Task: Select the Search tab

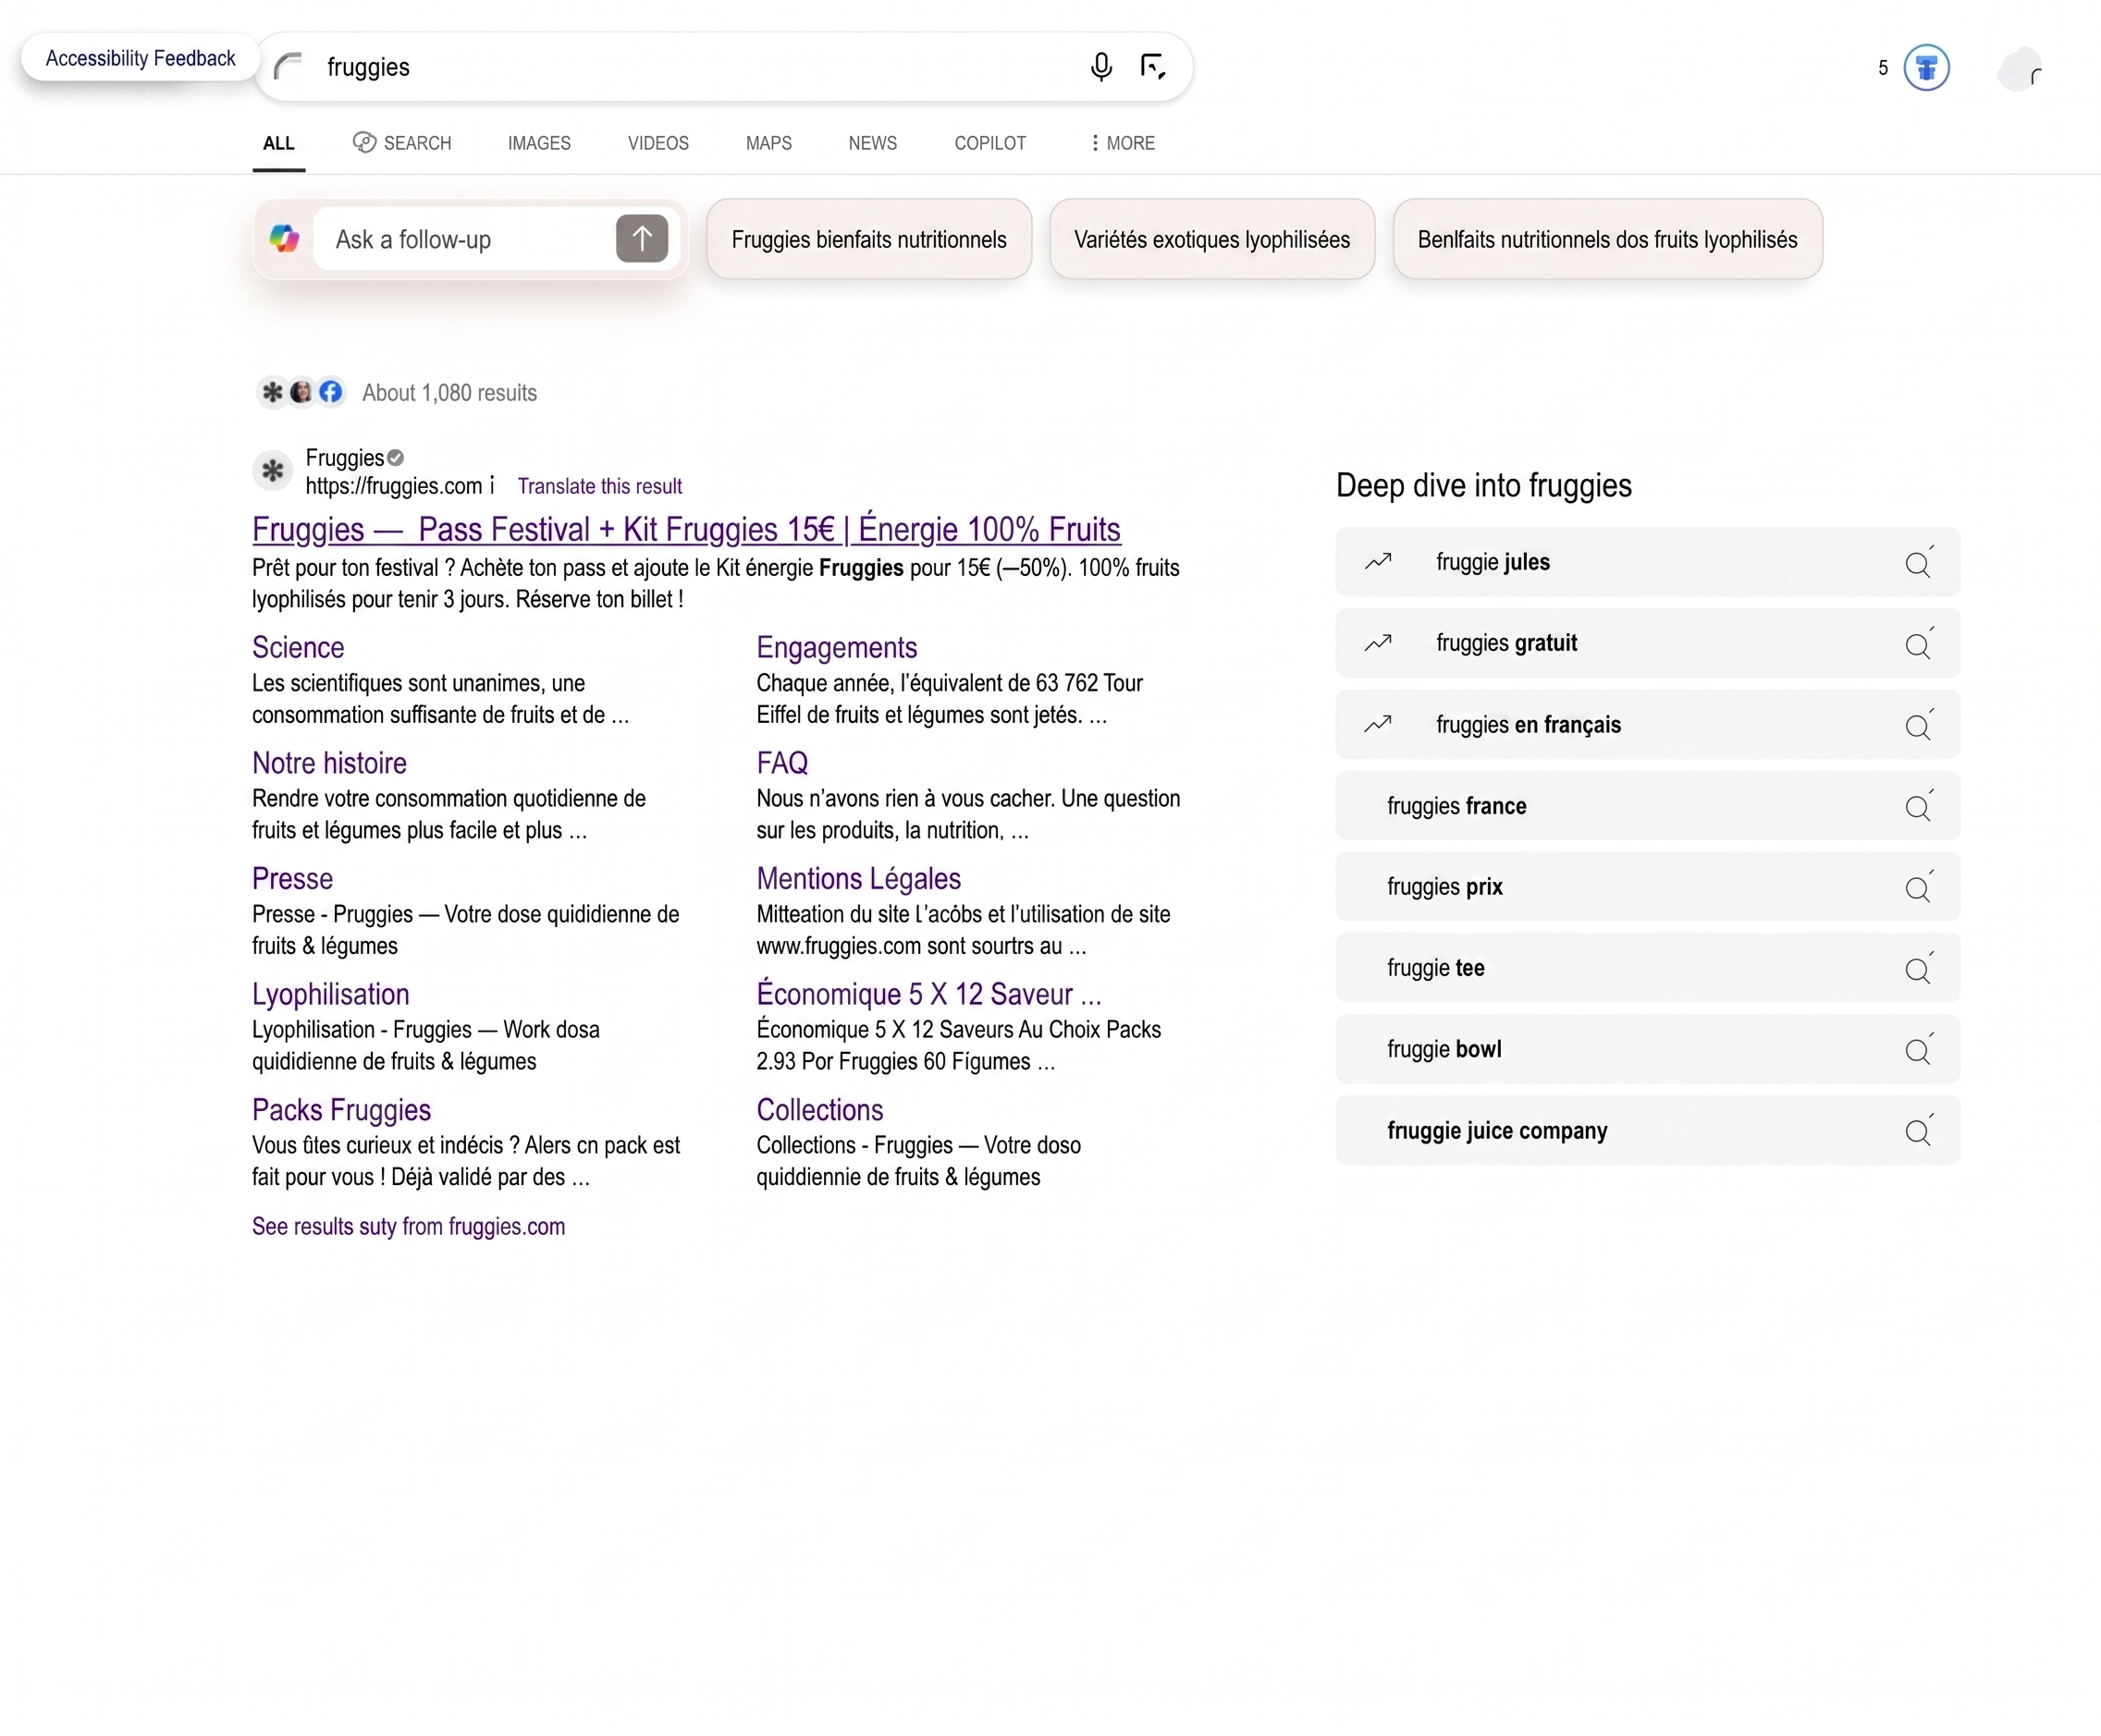Action: [402, 143]
